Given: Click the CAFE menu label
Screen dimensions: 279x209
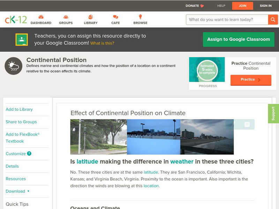Looking at the screenshot, I should point(115,23).
